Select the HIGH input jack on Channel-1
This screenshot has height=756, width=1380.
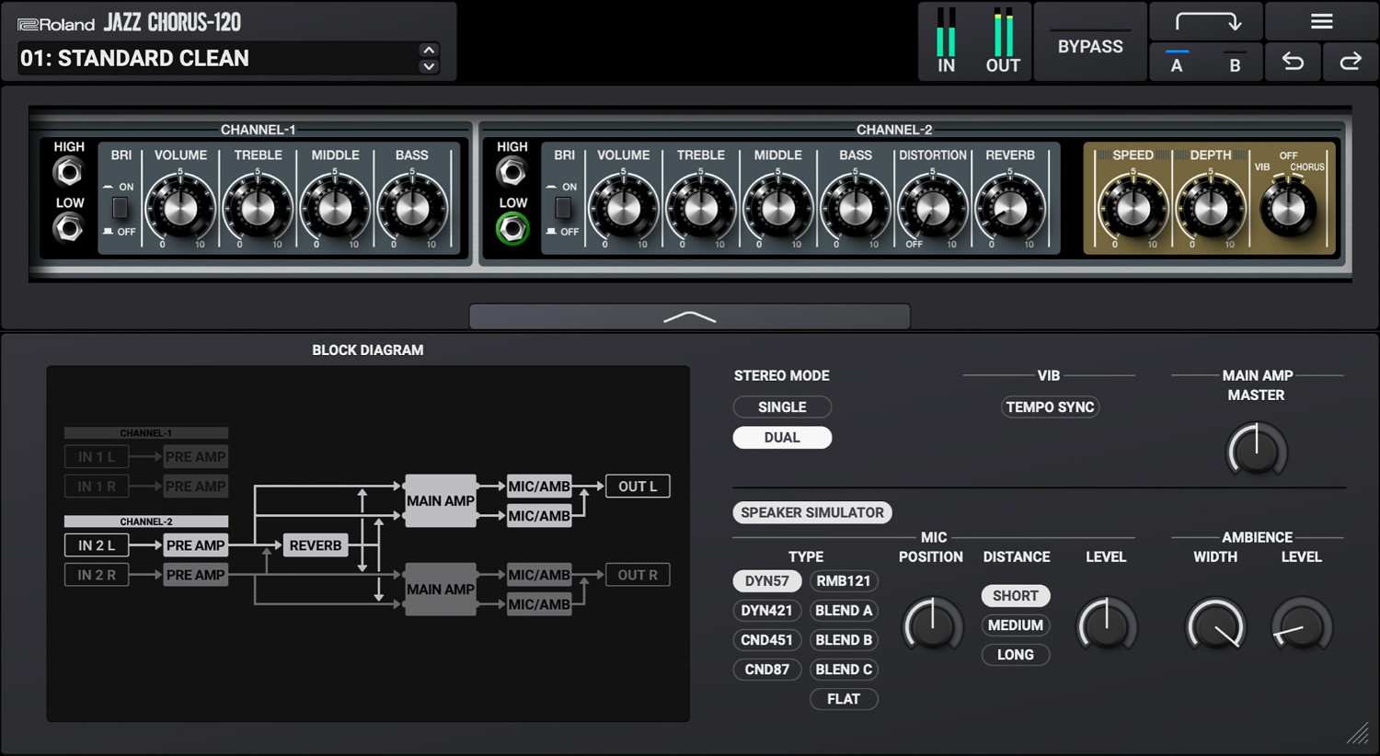click(69, 172)
